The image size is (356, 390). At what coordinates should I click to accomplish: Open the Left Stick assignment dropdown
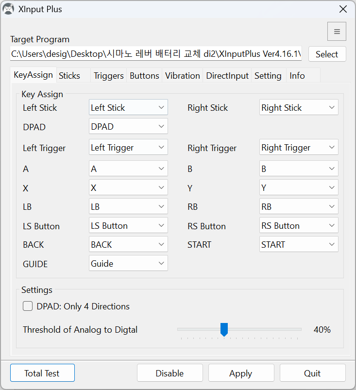pos(128,107)
